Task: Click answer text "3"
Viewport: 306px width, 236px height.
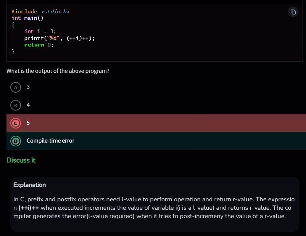Action: [x=28, y=87]
